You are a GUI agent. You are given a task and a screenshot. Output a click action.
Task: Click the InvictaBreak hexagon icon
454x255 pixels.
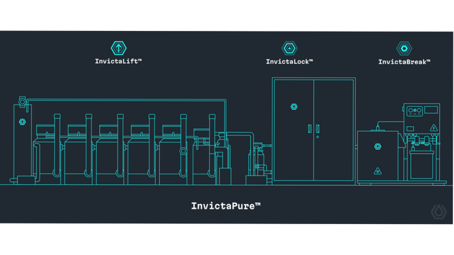click(x=404, y=48)
